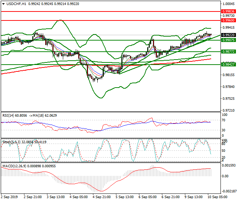
Task: Click the 10 Sep 05:00 time label
Action: click(218, 197)
